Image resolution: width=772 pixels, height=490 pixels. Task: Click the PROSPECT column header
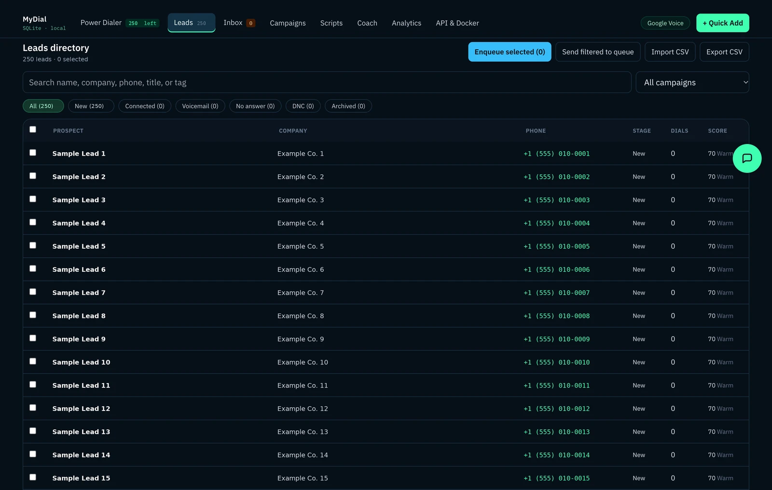(68, 131)
